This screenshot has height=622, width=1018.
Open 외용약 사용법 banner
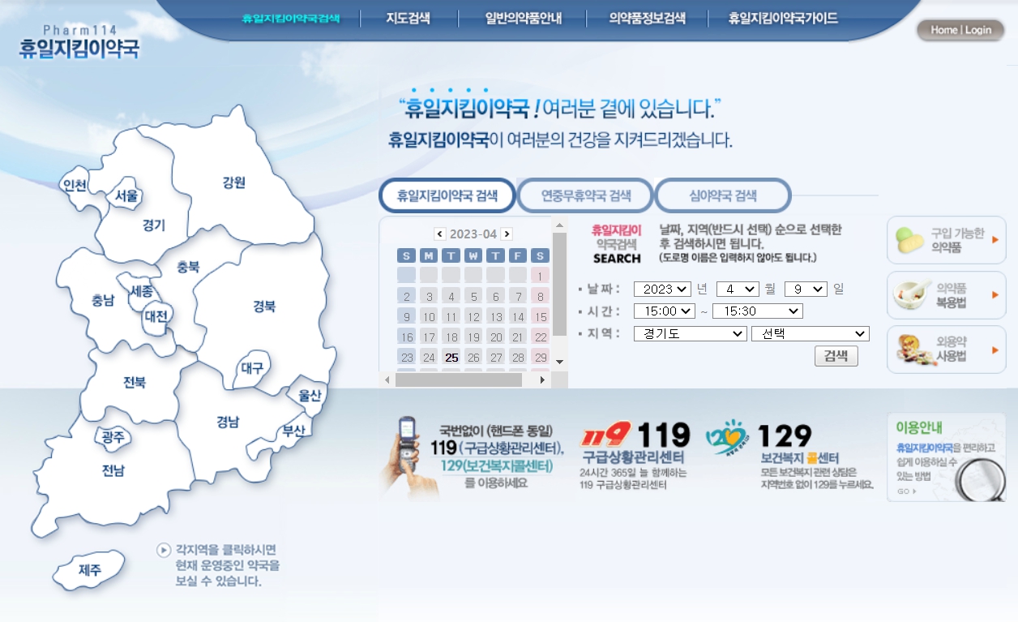947,350
